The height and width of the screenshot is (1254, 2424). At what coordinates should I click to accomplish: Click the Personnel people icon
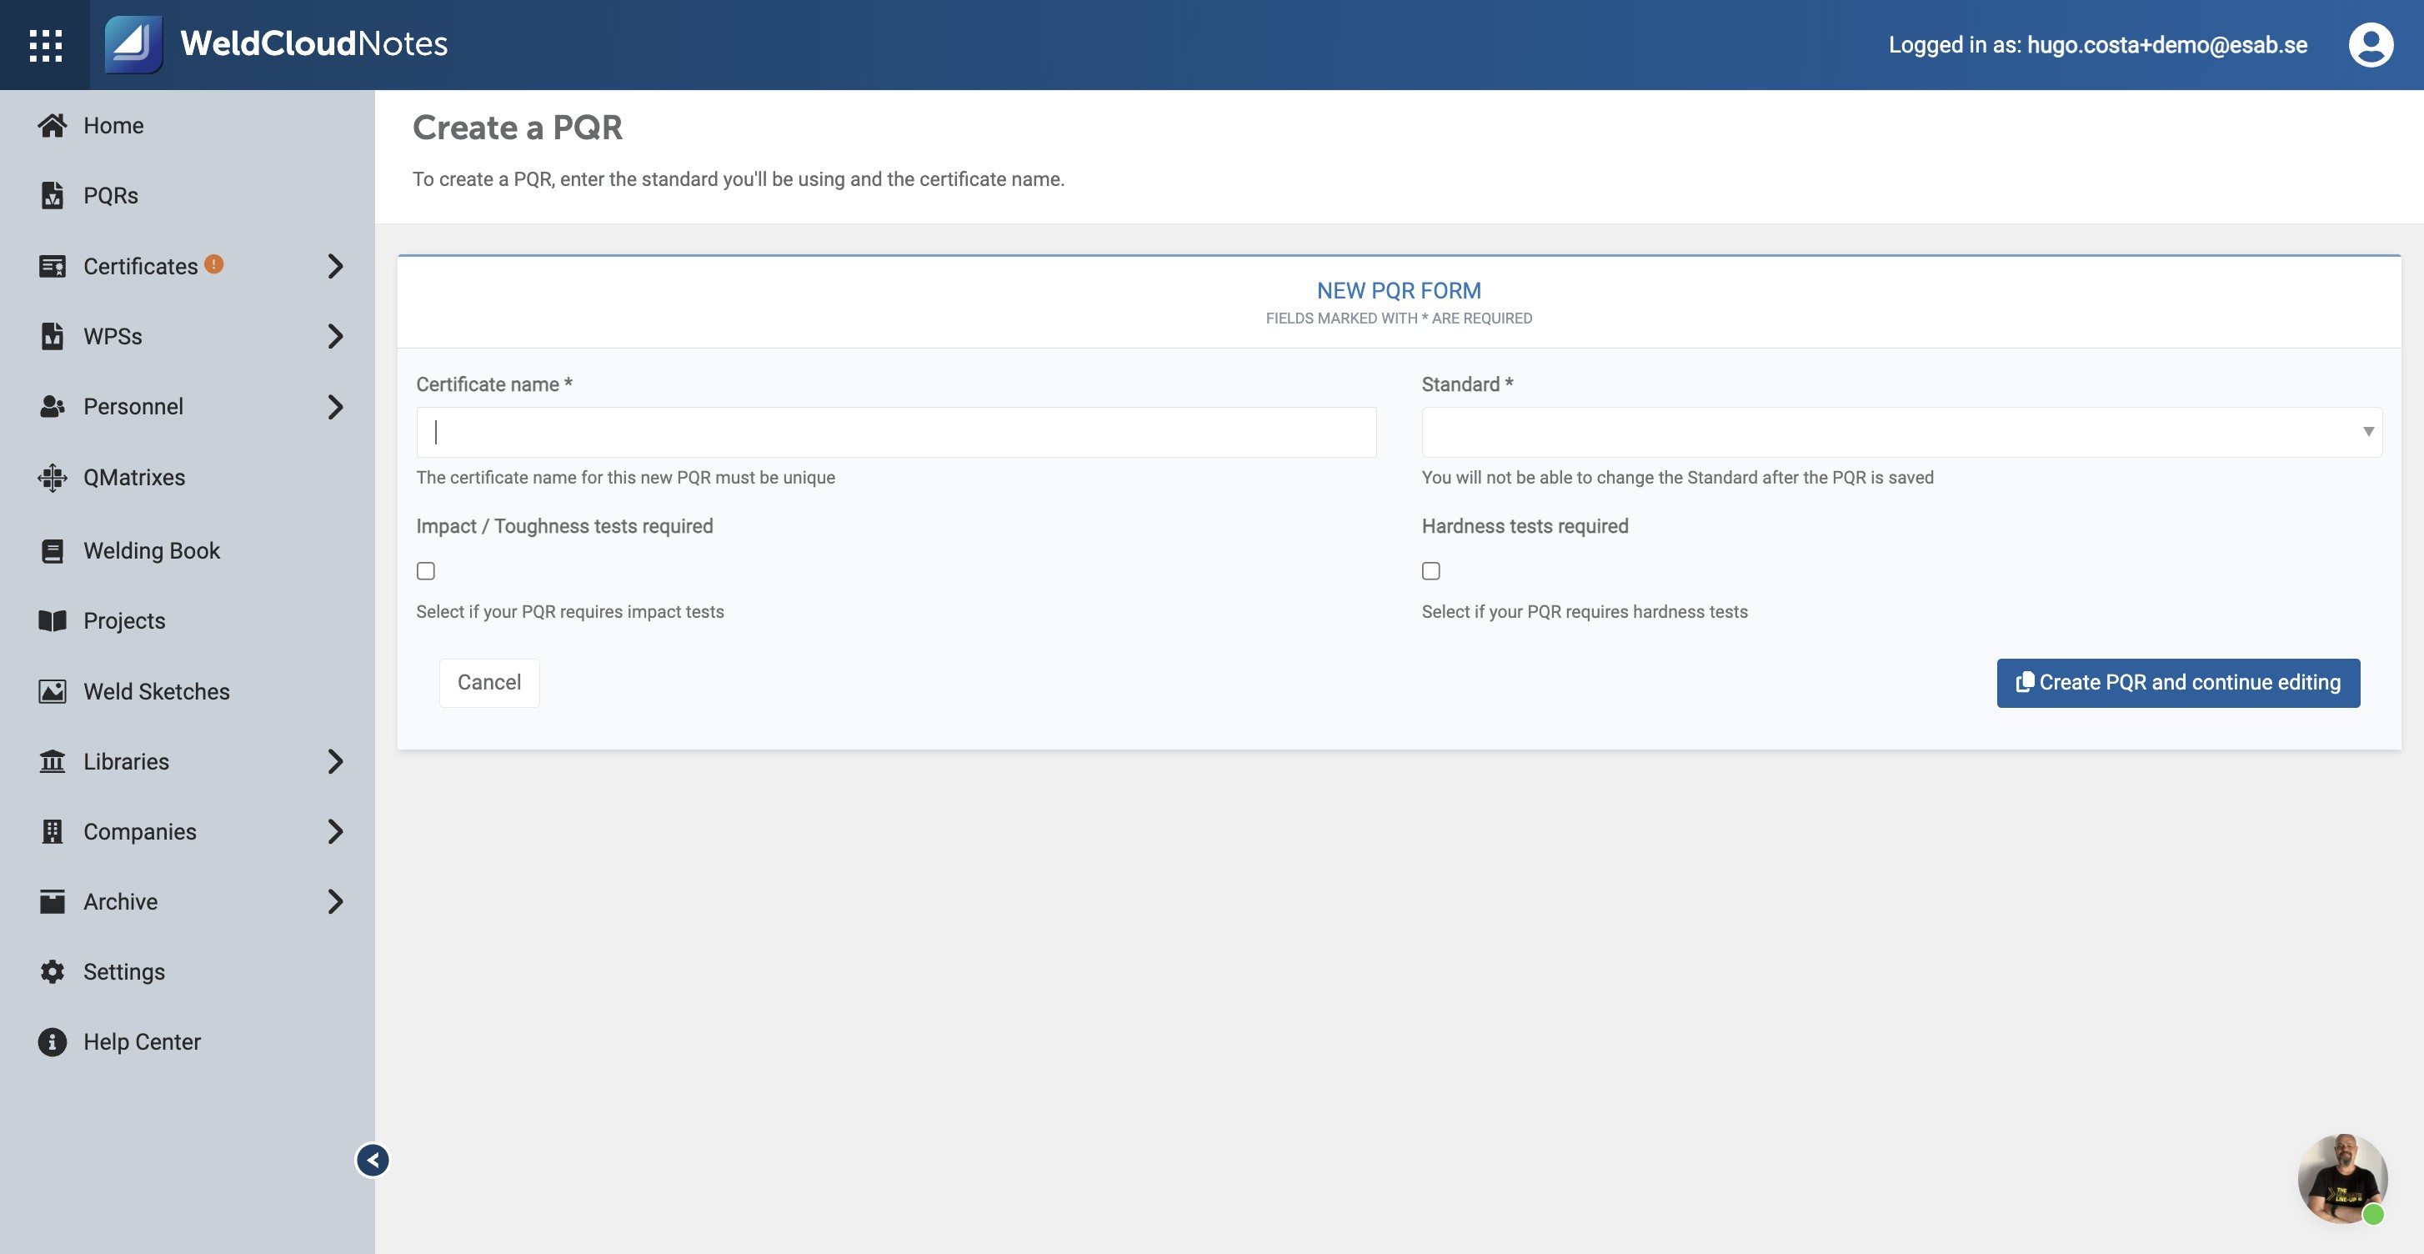(x=53, y=407)
